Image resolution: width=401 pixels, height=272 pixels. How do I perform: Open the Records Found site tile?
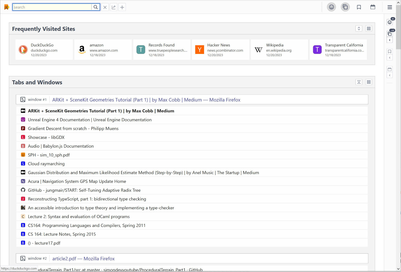(x=162, y=50)
